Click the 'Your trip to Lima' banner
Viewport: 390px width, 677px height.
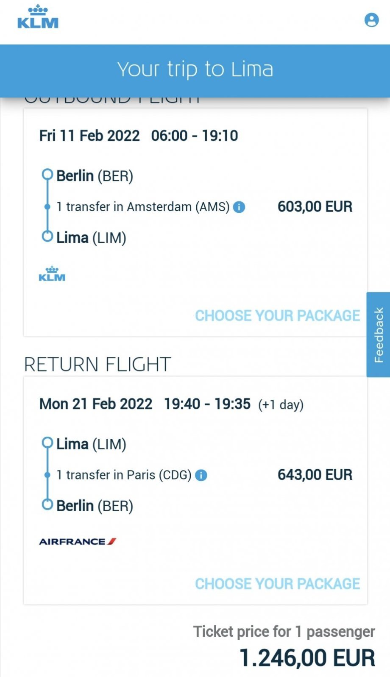[x=195, y=70]
